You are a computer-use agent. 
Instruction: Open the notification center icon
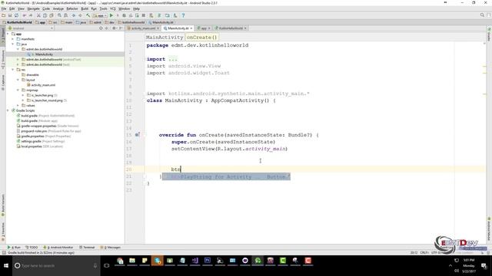[x=484, y=266]
